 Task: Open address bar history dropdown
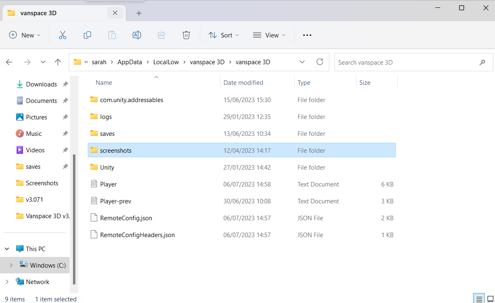(302, 62)
